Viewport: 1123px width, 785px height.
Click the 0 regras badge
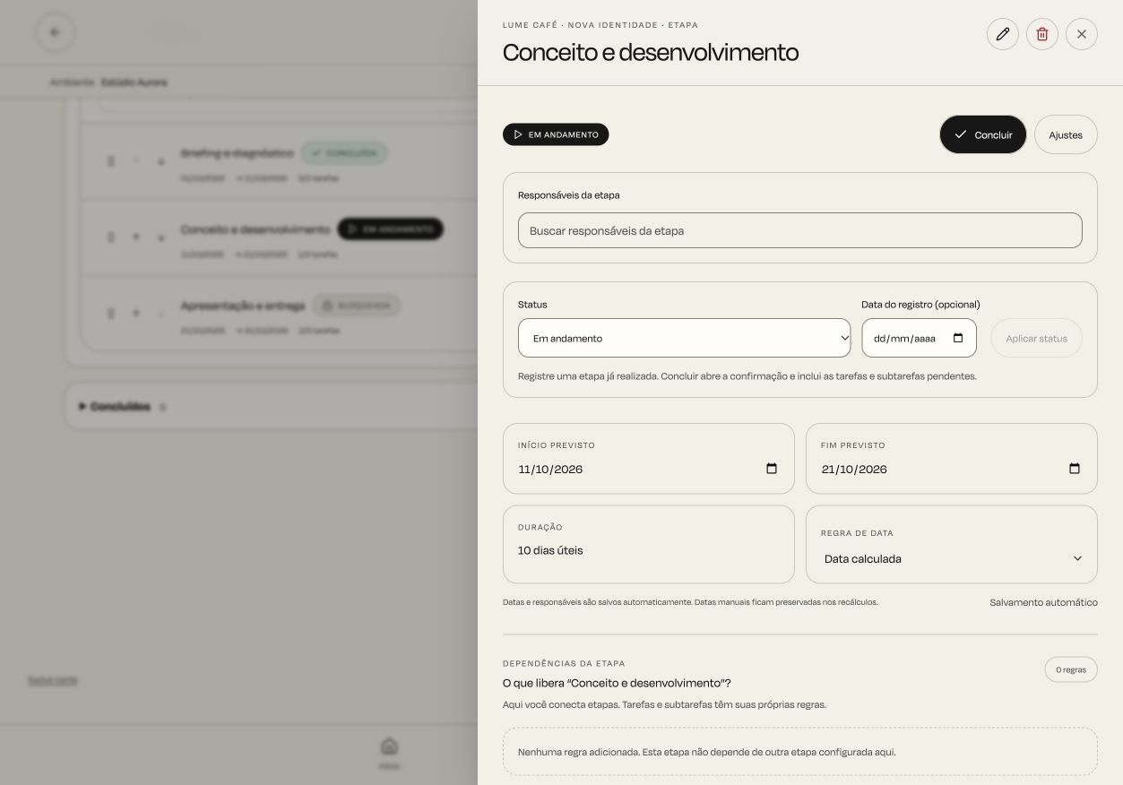(x=1071, y=669)
